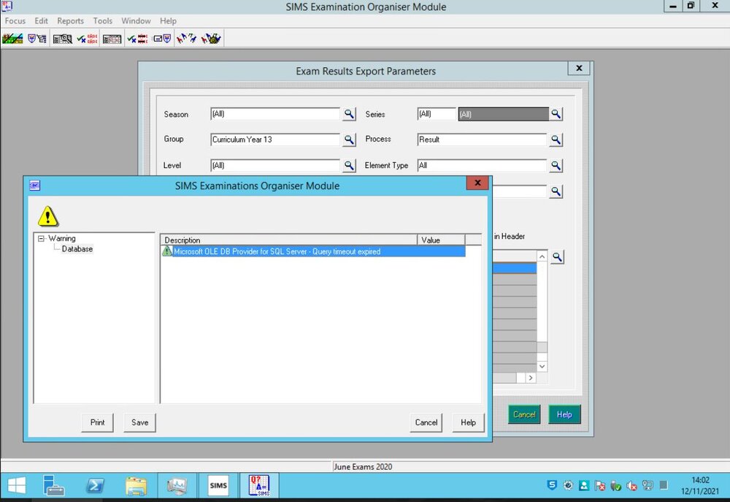Open the Season lookup magnifier

coord(349,114)
